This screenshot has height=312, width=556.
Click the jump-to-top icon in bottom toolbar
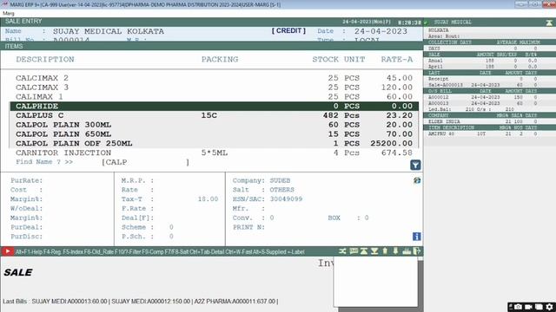point(364,251)
